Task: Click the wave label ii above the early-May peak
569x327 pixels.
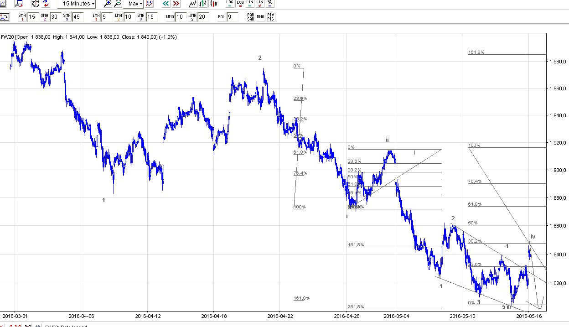Action: coord(387,140)
